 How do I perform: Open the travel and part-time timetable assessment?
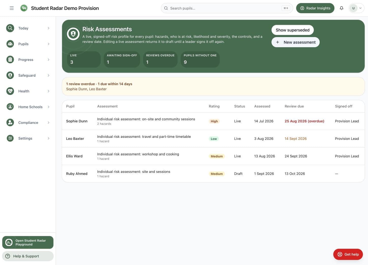[x=144, y=137]
